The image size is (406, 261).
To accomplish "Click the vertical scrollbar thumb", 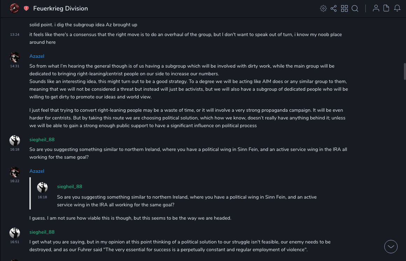I will [405, 71].
